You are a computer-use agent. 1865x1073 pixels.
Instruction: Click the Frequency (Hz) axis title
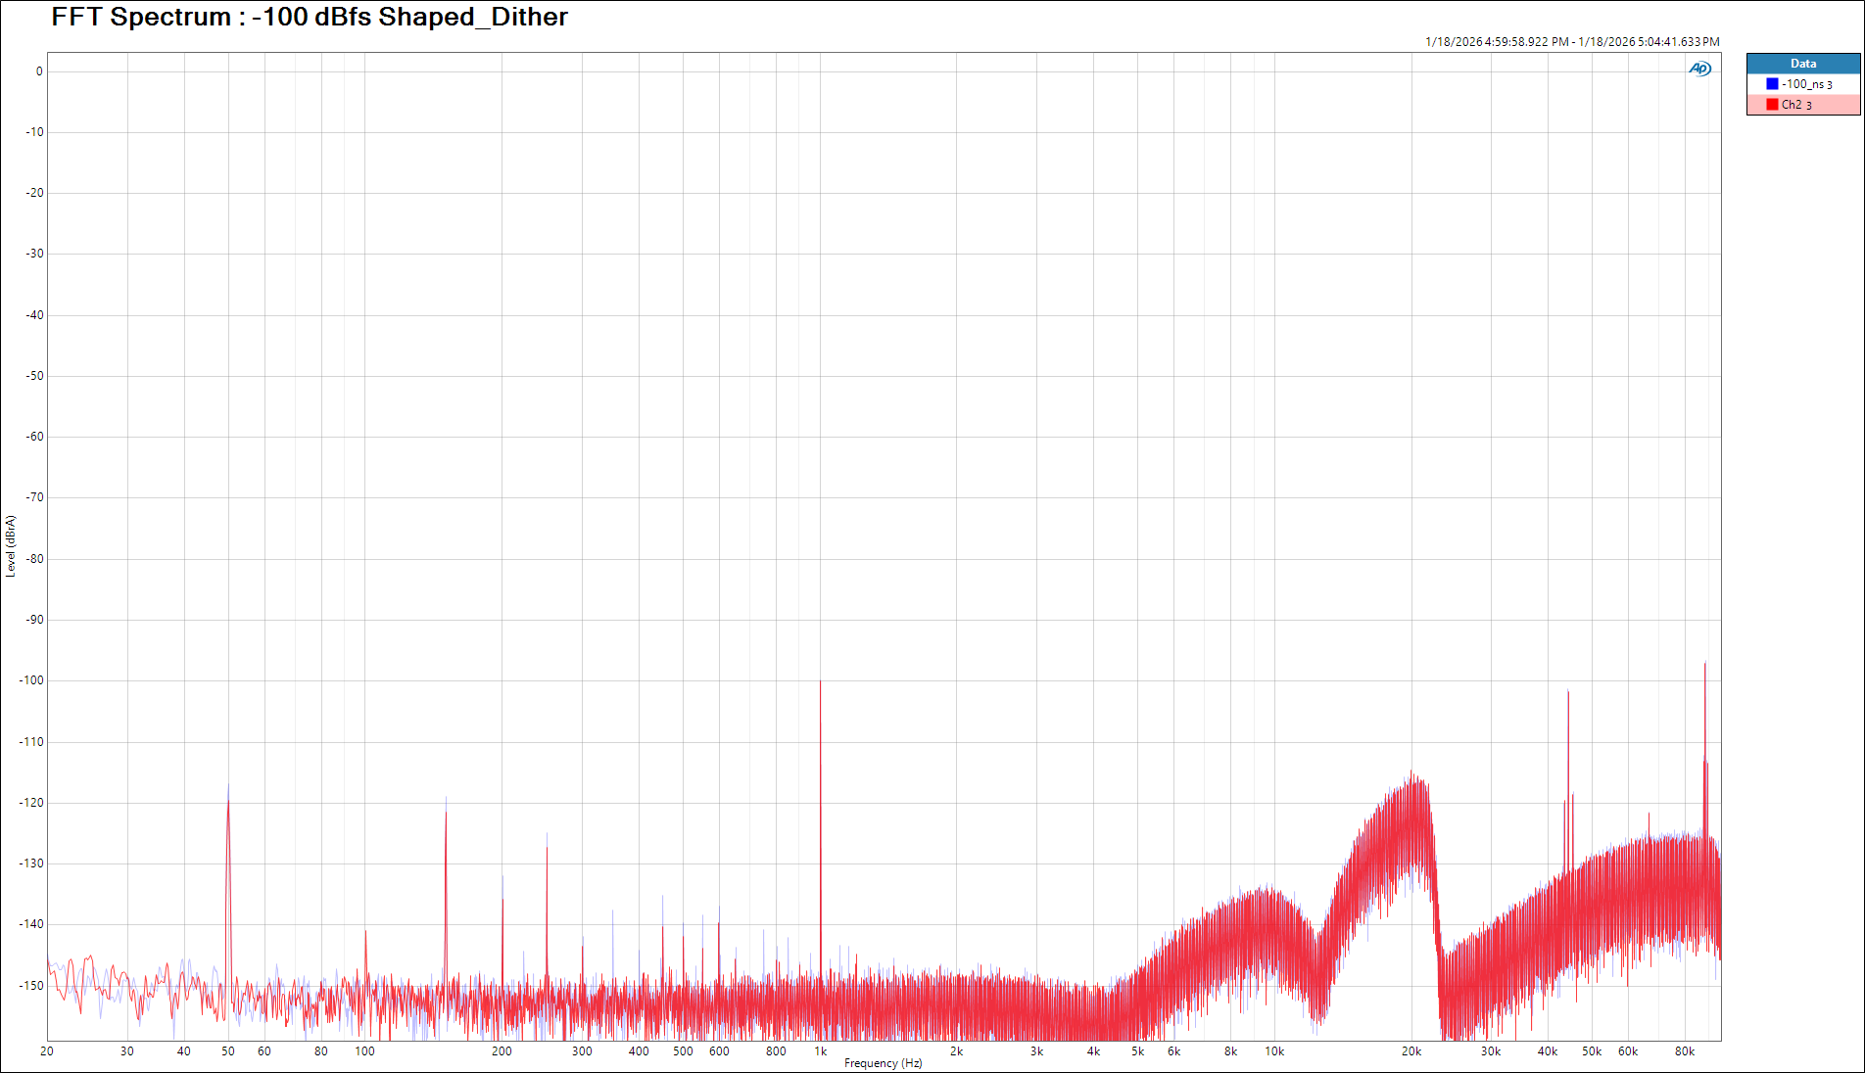pyautogui.click(x=883, y=1063)
